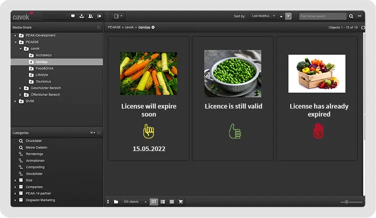The width and height of the screenshot is (376, 218).
Task: Select the Animationen category
Action: [35, 160]
